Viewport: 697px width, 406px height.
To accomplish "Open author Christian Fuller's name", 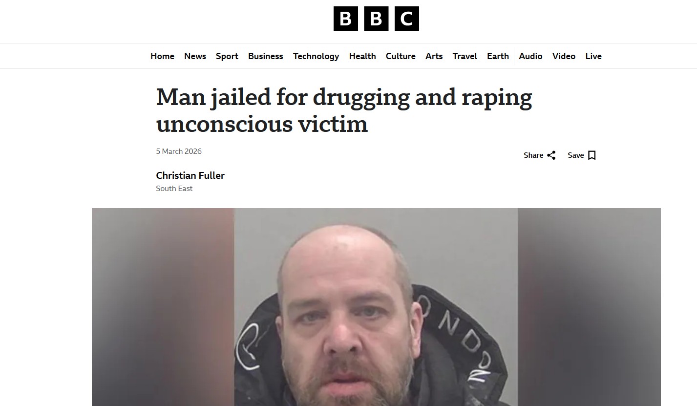I will [190, 175].
